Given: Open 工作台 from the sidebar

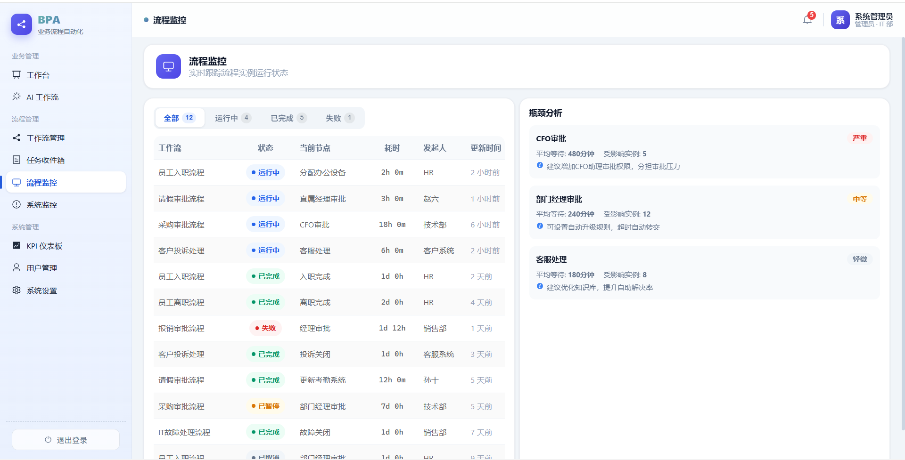Looking at the screenshot, I should coord(66,75).
